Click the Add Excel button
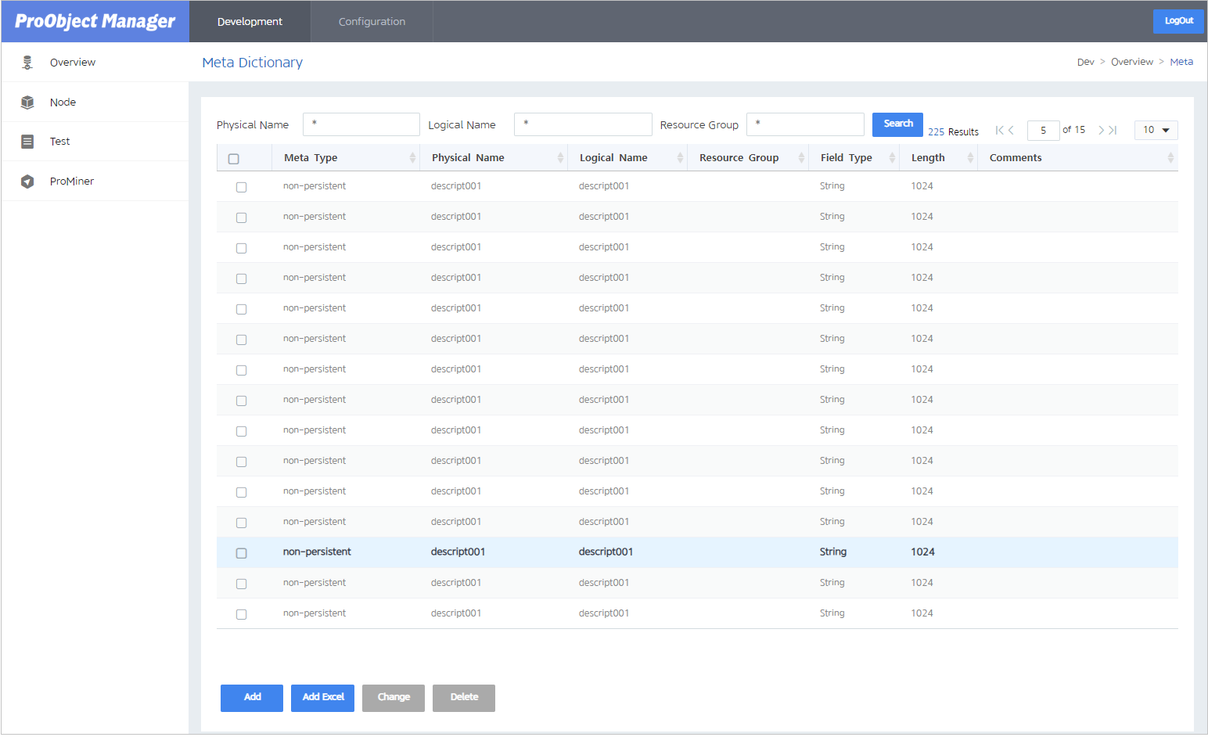The width and height of the screenshot is (1208, 737). click(x=322, y=698)
